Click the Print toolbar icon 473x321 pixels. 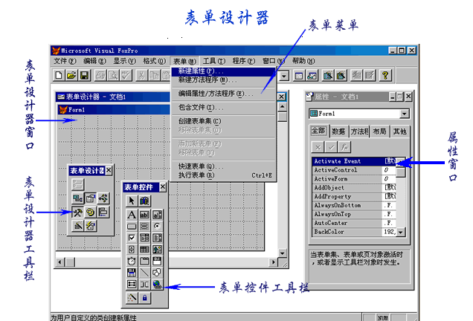coord(100,75)
